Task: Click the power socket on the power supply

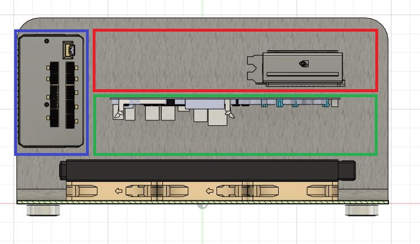Action: click(69, 50)
